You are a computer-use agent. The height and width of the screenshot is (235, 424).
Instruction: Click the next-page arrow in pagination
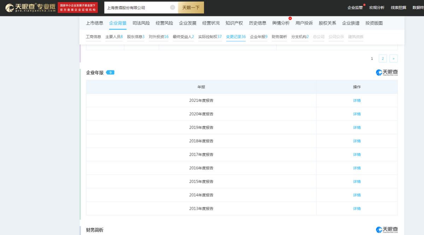pyautogui.click(x=393, y=58)
